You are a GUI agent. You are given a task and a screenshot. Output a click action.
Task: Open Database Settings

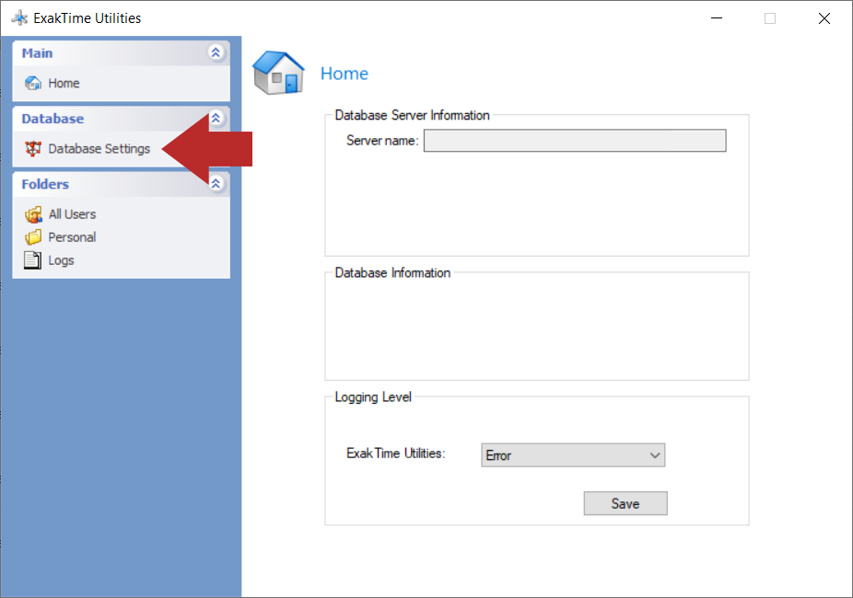(x=99, y=149)
